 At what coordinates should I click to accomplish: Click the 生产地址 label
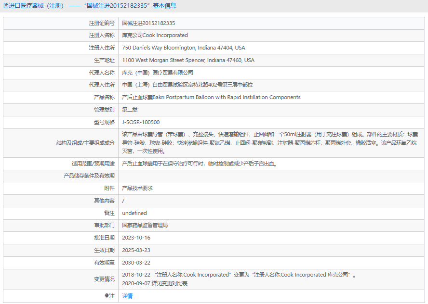(104, 60)
